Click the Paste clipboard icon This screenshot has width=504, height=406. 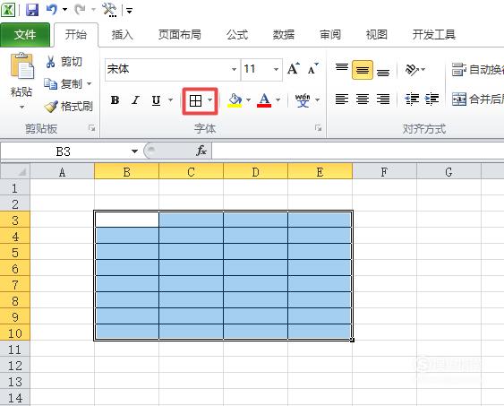(x=21, y=66)
